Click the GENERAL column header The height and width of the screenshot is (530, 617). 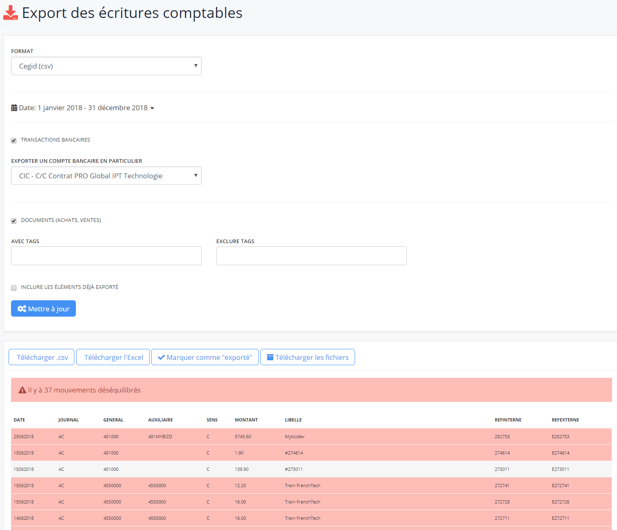tap(113, 420)
